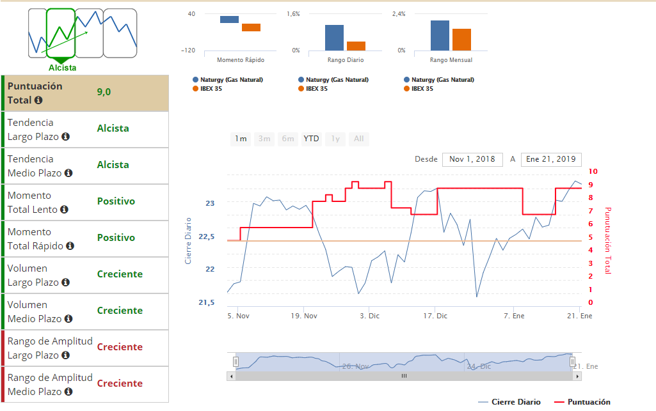The width and height of the screenshot is (656, 411).
Task: Click info icon beside Tendencia Medio Plazo
Action: [68, 173]
